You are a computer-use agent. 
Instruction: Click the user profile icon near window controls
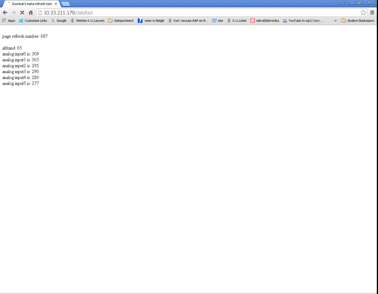343,2
